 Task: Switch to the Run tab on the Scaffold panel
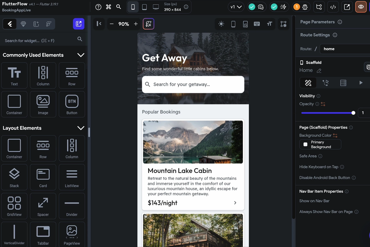tap(361, 83)
